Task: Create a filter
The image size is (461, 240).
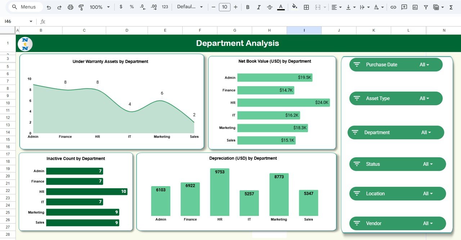Action: pos(426,7)
